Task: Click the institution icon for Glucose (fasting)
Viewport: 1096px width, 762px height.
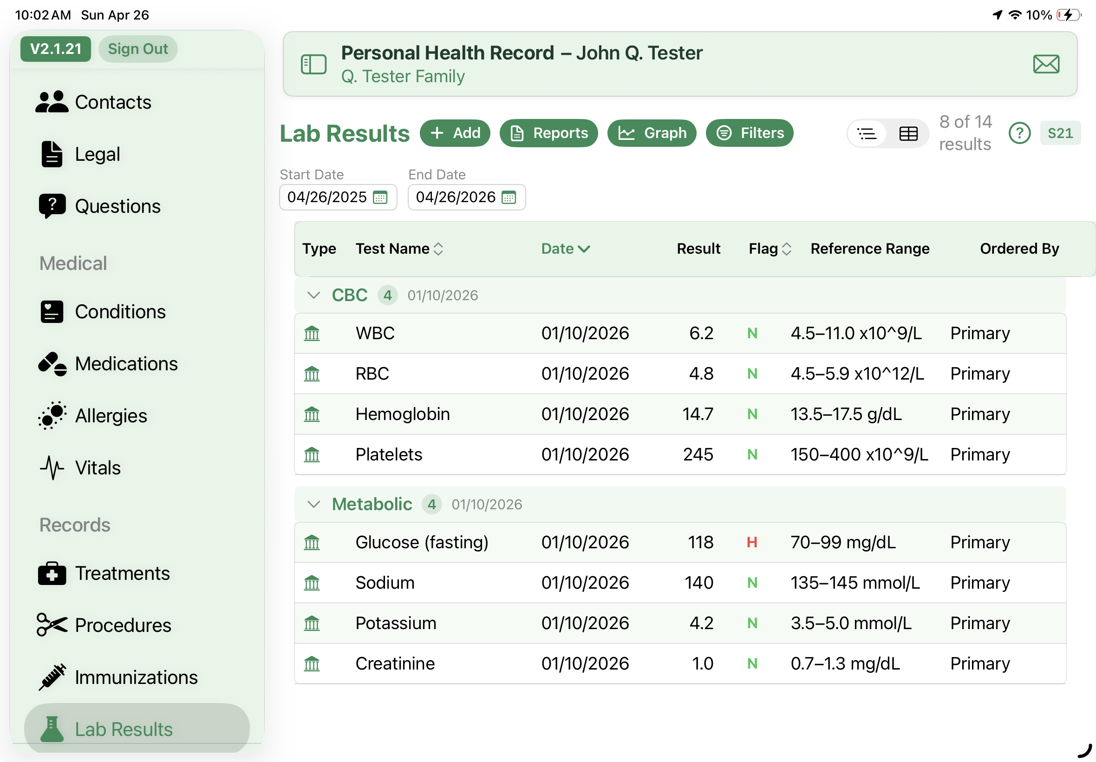Action: pyautogui.click(x=312, y=542)
